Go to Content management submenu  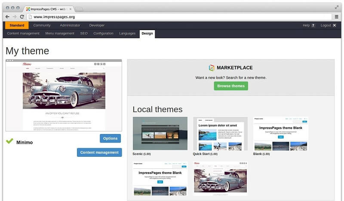tap(23, 33)
